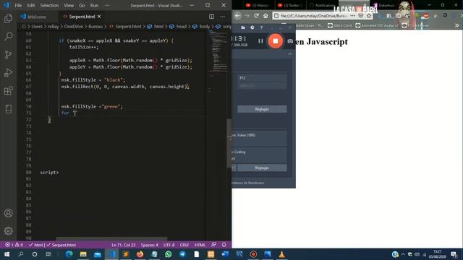463x260 pixels.
Task: Stop the Bandicam recording
Action: click(x=275, y=41)
